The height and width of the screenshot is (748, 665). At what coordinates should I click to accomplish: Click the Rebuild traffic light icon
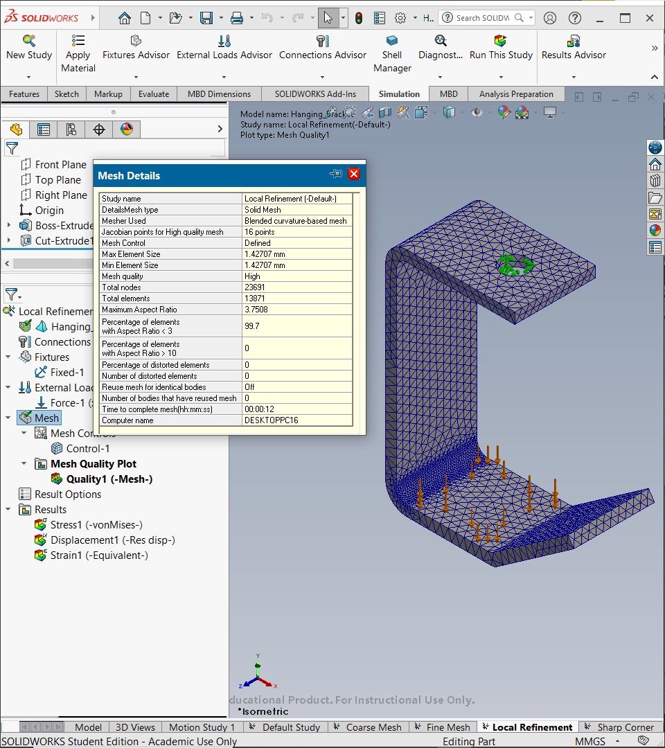(x=359, y=18)
